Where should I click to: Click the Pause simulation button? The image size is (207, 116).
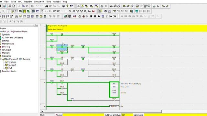click(95, 16)
